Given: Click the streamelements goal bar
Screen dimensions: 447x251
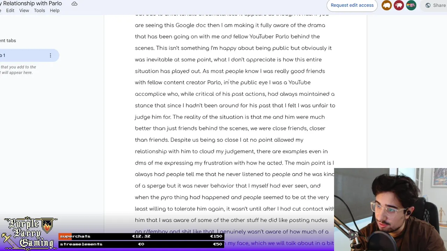Looking at the screenshot, I should point(141,244).
